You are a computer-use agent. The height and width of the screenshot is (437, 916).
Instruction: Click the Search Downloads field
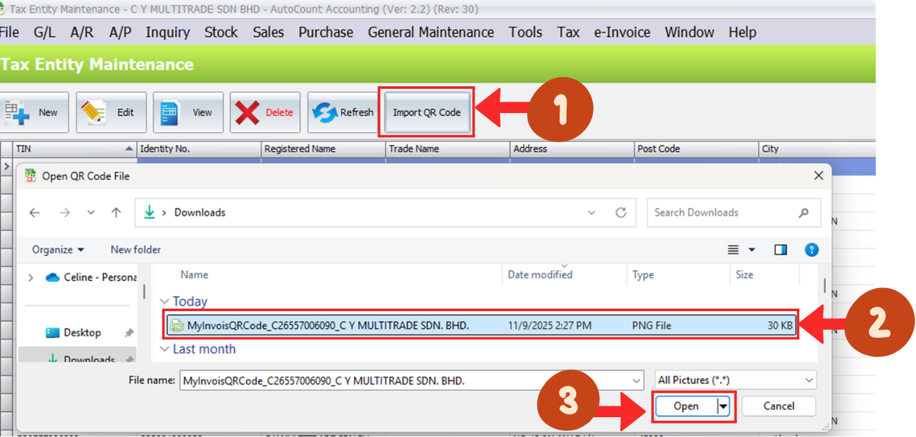coord(722,213)
